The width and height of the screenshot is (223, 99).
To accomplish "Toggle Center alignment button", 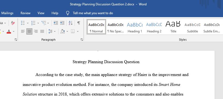I will click(x=29, y=31).
